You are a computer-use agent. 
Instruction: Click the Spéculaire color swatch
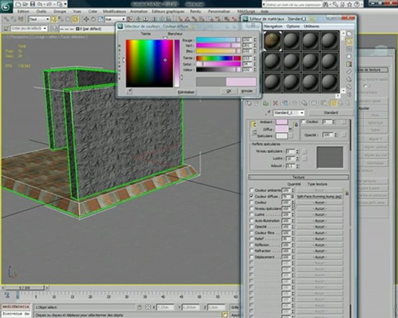point(282,136)
